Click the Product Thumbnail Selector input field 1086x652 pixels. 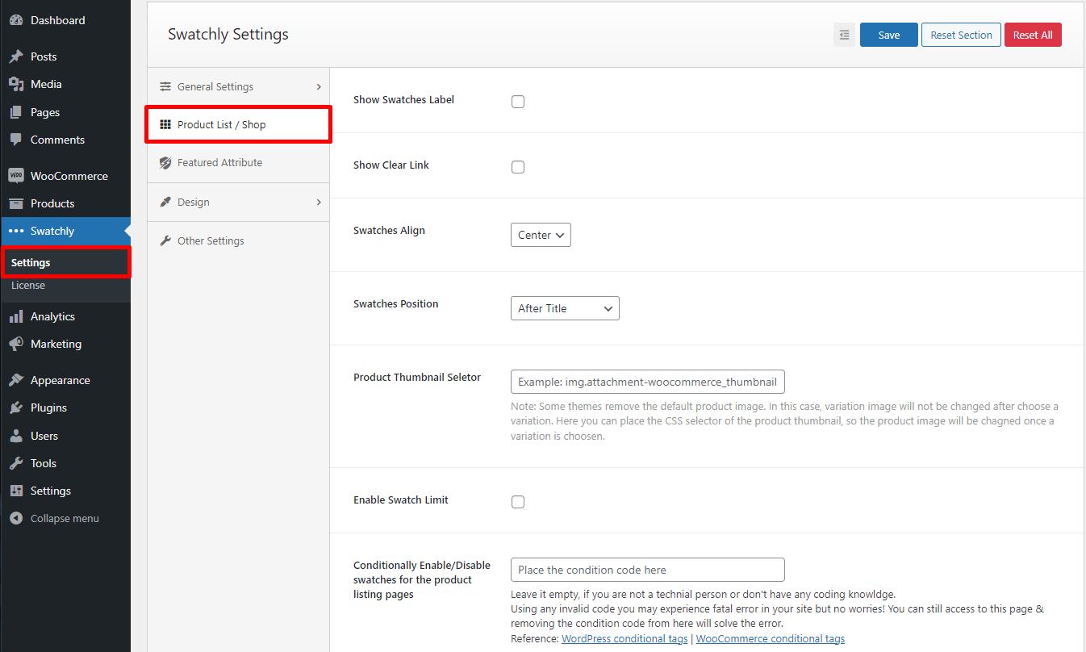pos(647,382)
